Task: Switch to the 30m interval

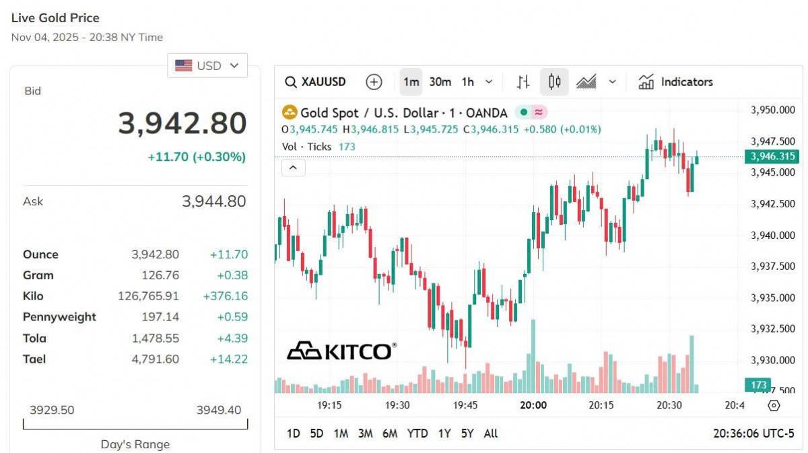Action: (x=440, y=81)
